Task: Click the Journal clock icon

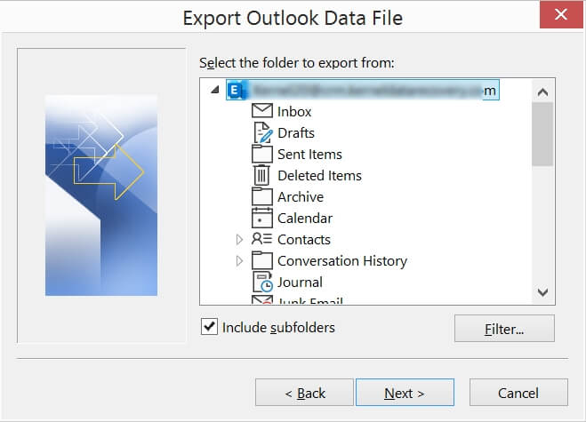Action: tap(263, 282)
